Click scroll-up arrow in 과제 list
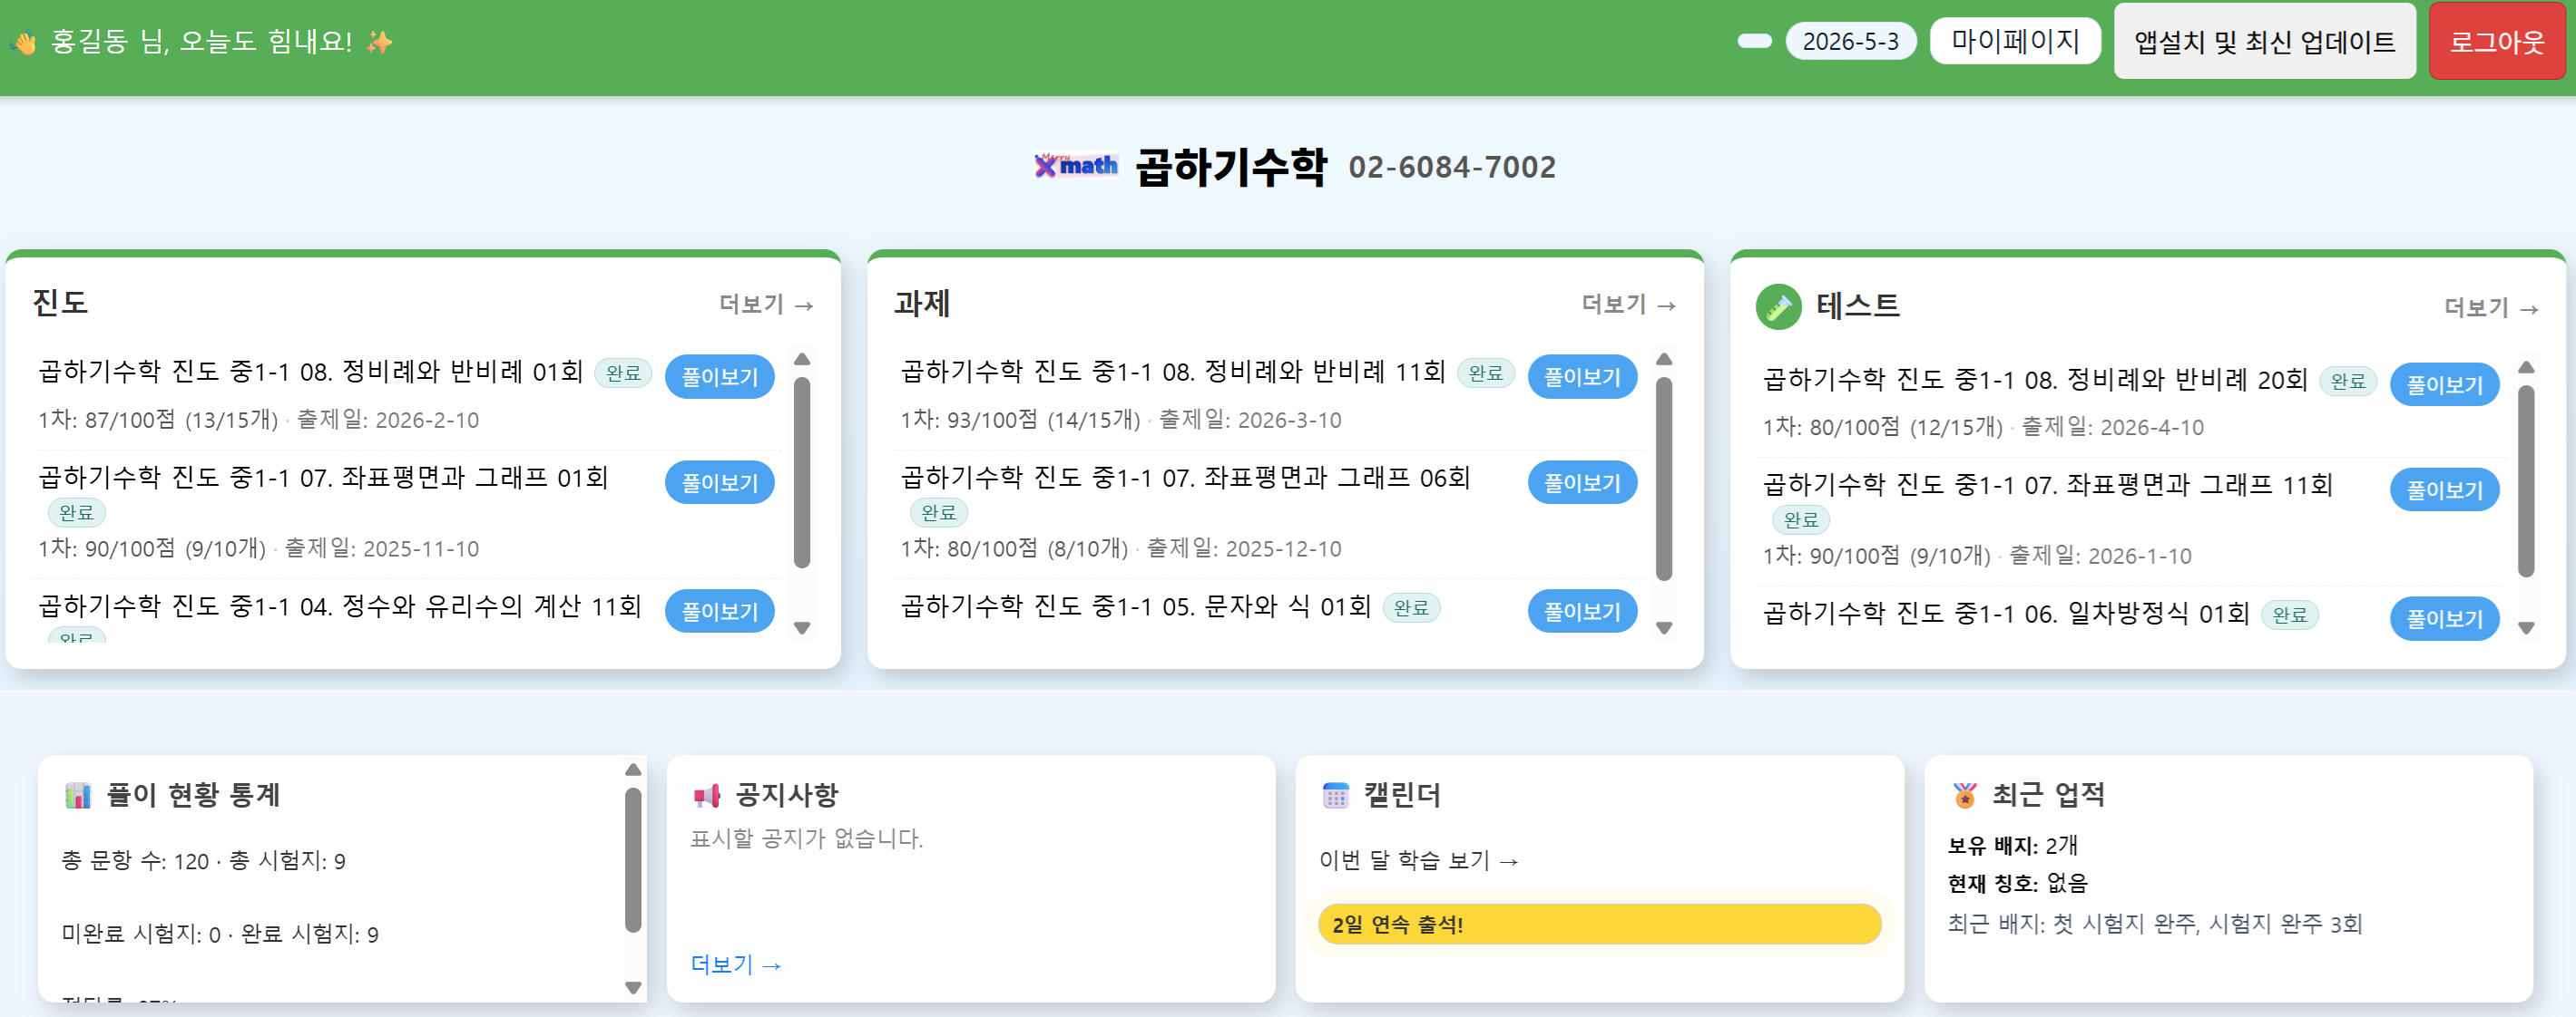 pos(1664,359)
